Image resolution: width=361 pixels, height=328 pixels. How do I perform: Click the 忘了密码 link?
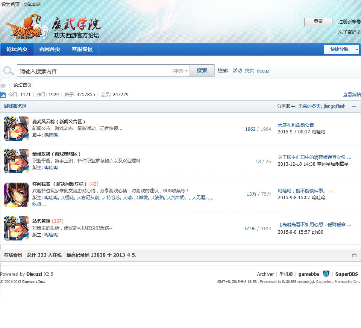tap(349, 32)
